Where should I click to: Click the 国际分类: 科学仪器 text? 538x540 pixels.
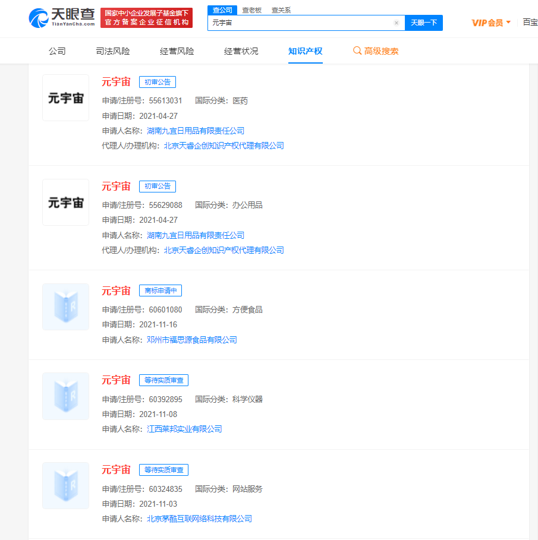pos(229,399)
